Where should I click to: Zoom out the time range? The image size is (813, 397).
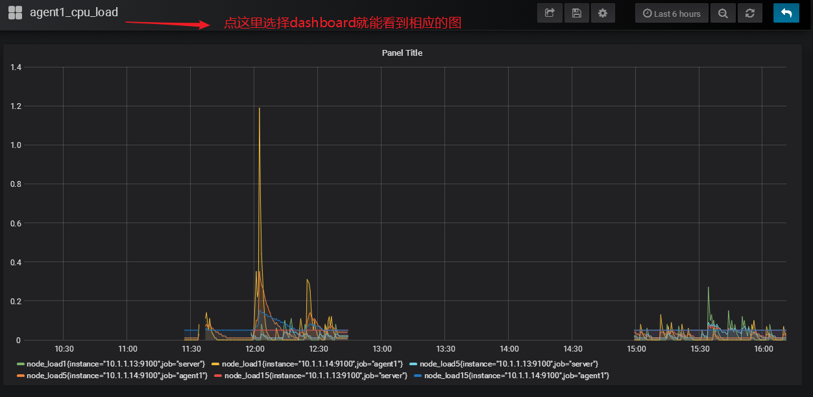pyautogui.click(x=723, y=13)
